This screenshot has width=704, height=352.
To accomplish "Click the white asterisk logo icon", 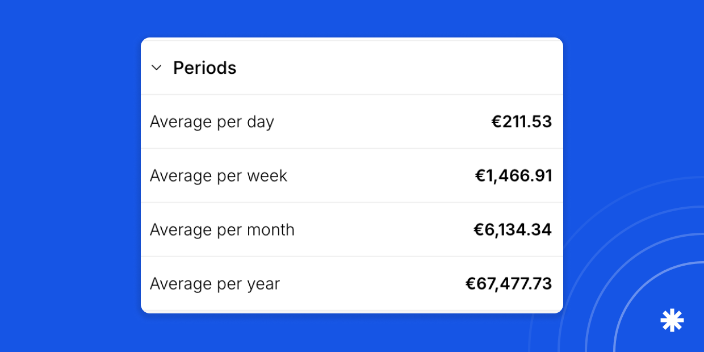I will coord(672,320).
